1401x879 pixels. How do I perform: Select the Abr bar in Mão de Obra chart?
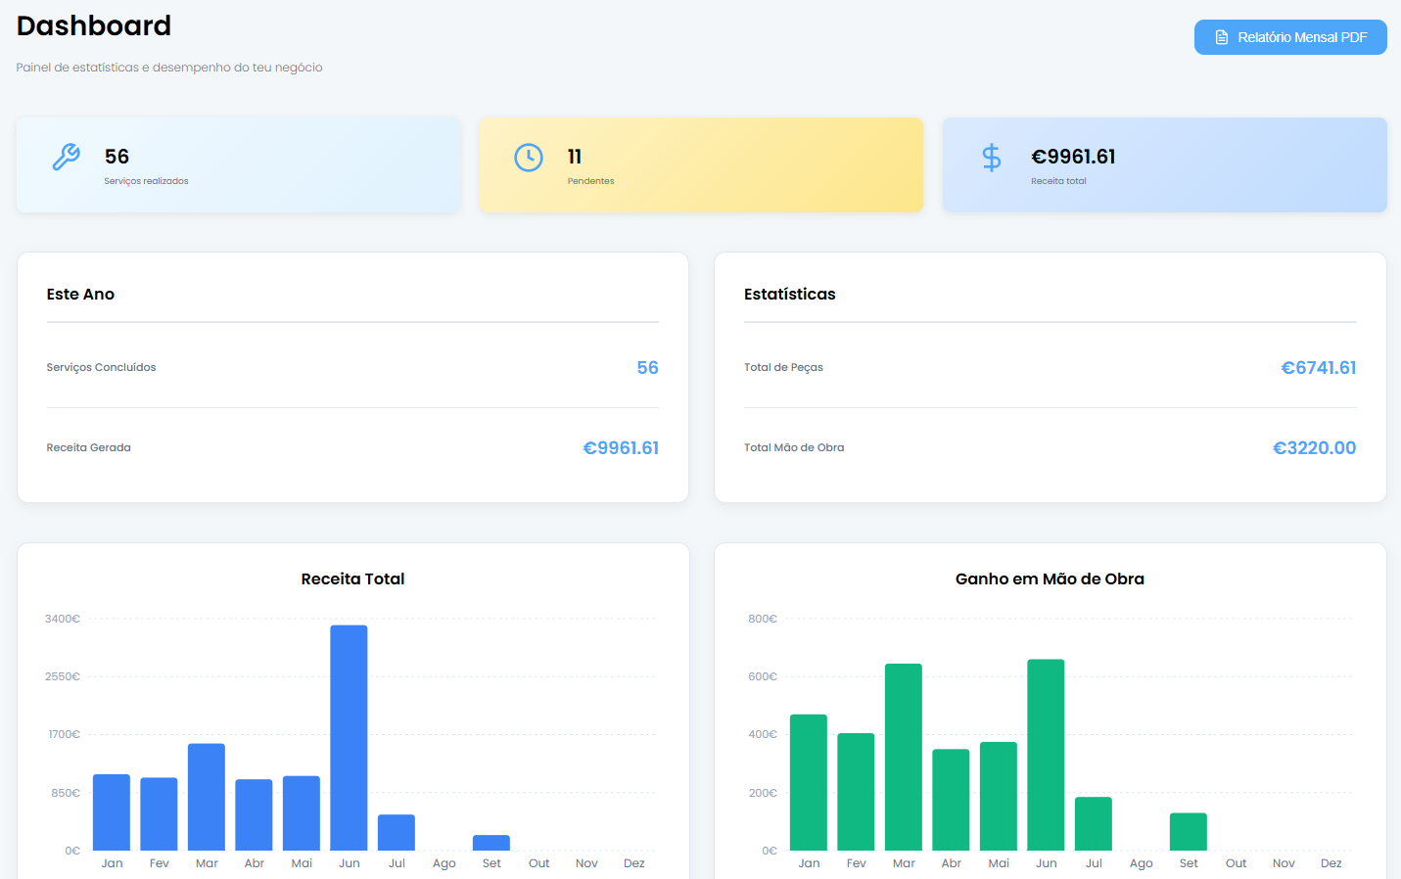(951, 800)
